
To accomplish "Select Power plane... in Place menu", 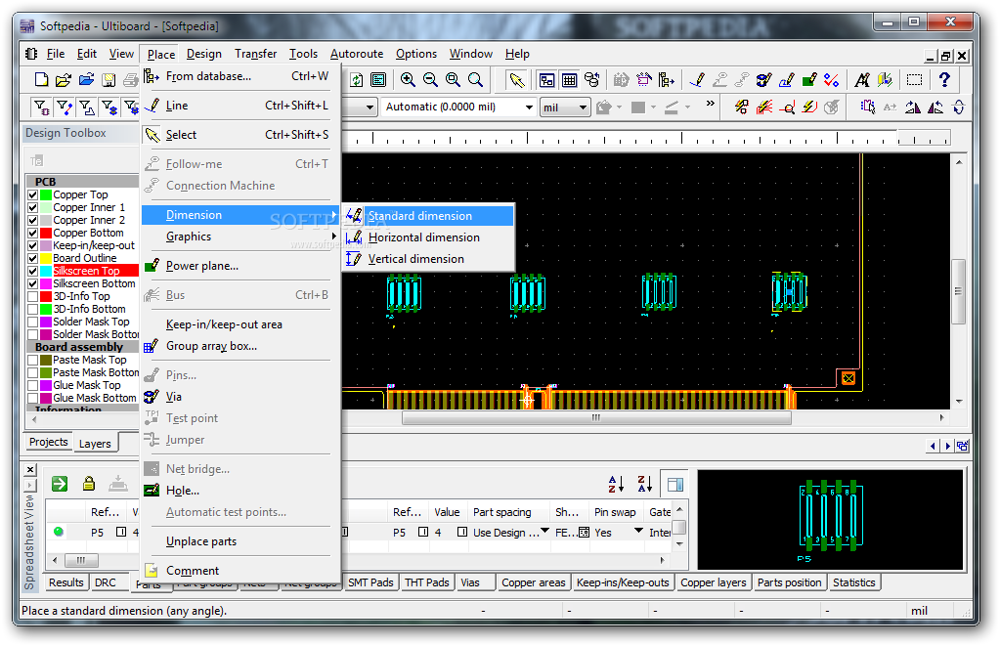I will pyautogui.click(x=239, y=266).
